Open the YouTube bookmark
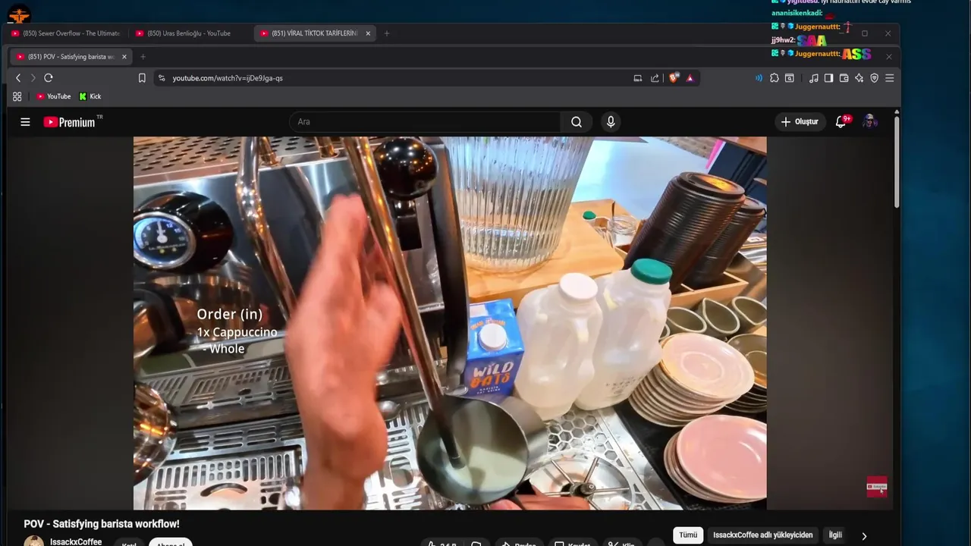 (54, 96)
